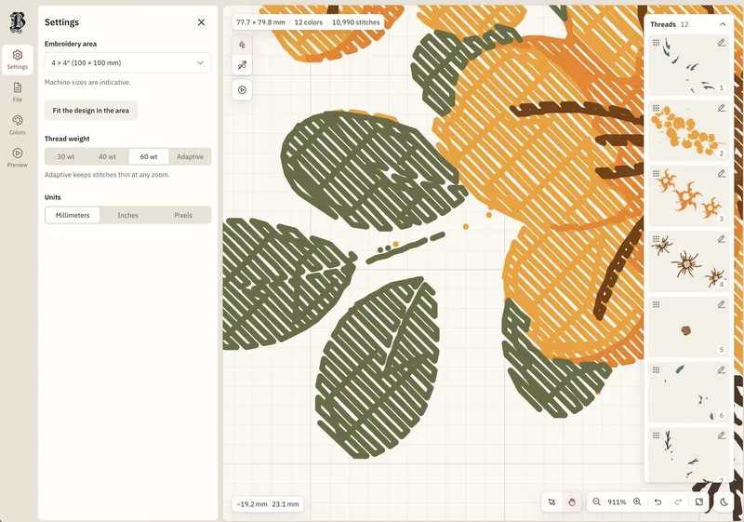Edit thread 7 color
Screen dimensions: 744x522
[722, 435]
